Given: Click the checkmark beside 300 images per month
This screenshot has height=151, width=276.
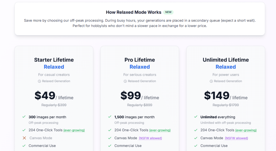Looking at the screenshot, I should 24,117.
